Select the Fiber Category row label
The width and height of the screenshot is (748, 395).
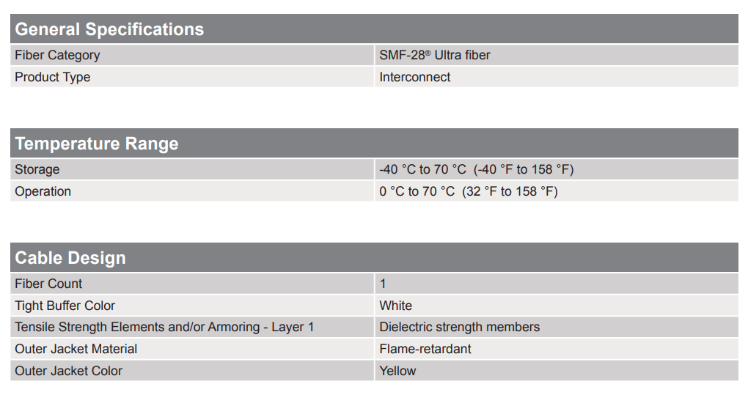[x=57, y=55]
